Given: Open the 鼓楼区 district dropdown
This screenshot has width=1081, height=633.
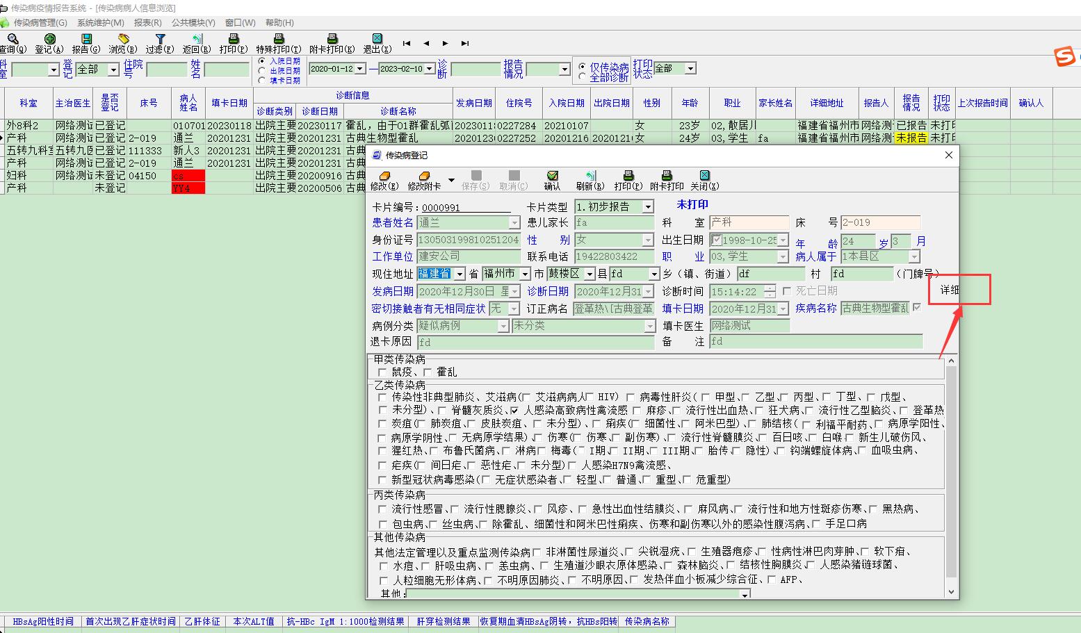Looking at the screenshot, I should pos(590,274).
